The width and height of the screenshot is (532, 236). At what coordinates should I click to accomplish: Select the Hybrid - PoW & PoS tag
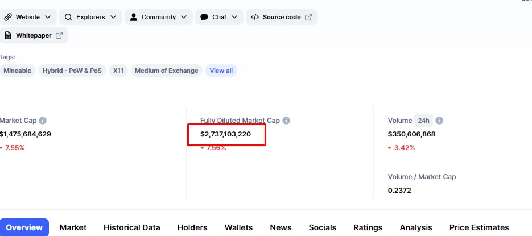(72, 71)
